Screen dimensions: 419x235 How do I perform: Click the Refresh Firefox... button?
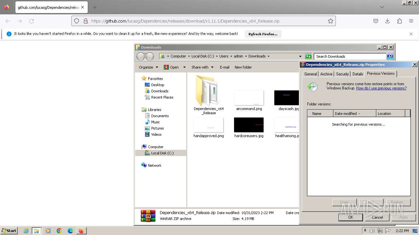coord(263,34)
